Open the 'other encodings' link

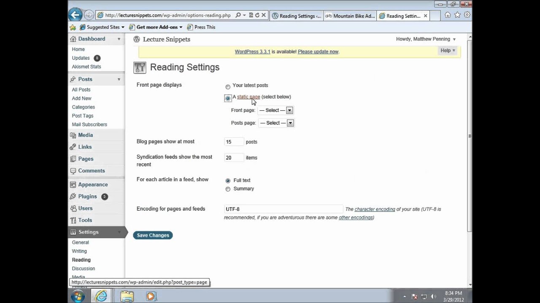click(356, 218)
